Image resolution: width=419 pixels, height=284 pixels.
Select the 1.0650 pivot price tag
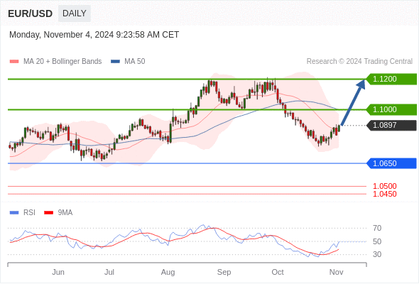point(391,163)
